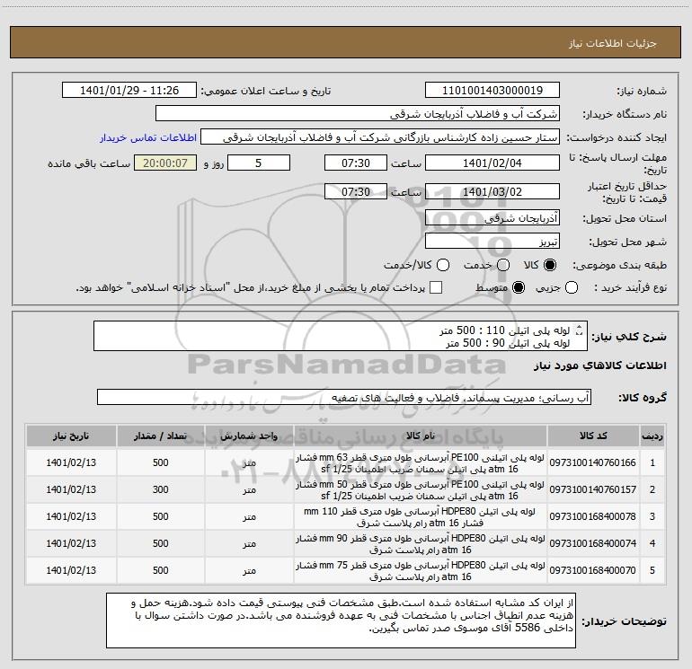Viewport: 692px width, 669px height.
Task: Click the تاریخ نیاز column header
Action: click(x=71, y=436)
